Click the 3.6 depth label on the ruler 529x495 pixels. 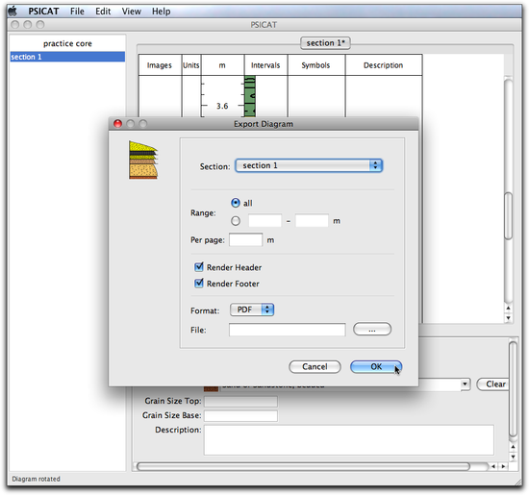222,106
